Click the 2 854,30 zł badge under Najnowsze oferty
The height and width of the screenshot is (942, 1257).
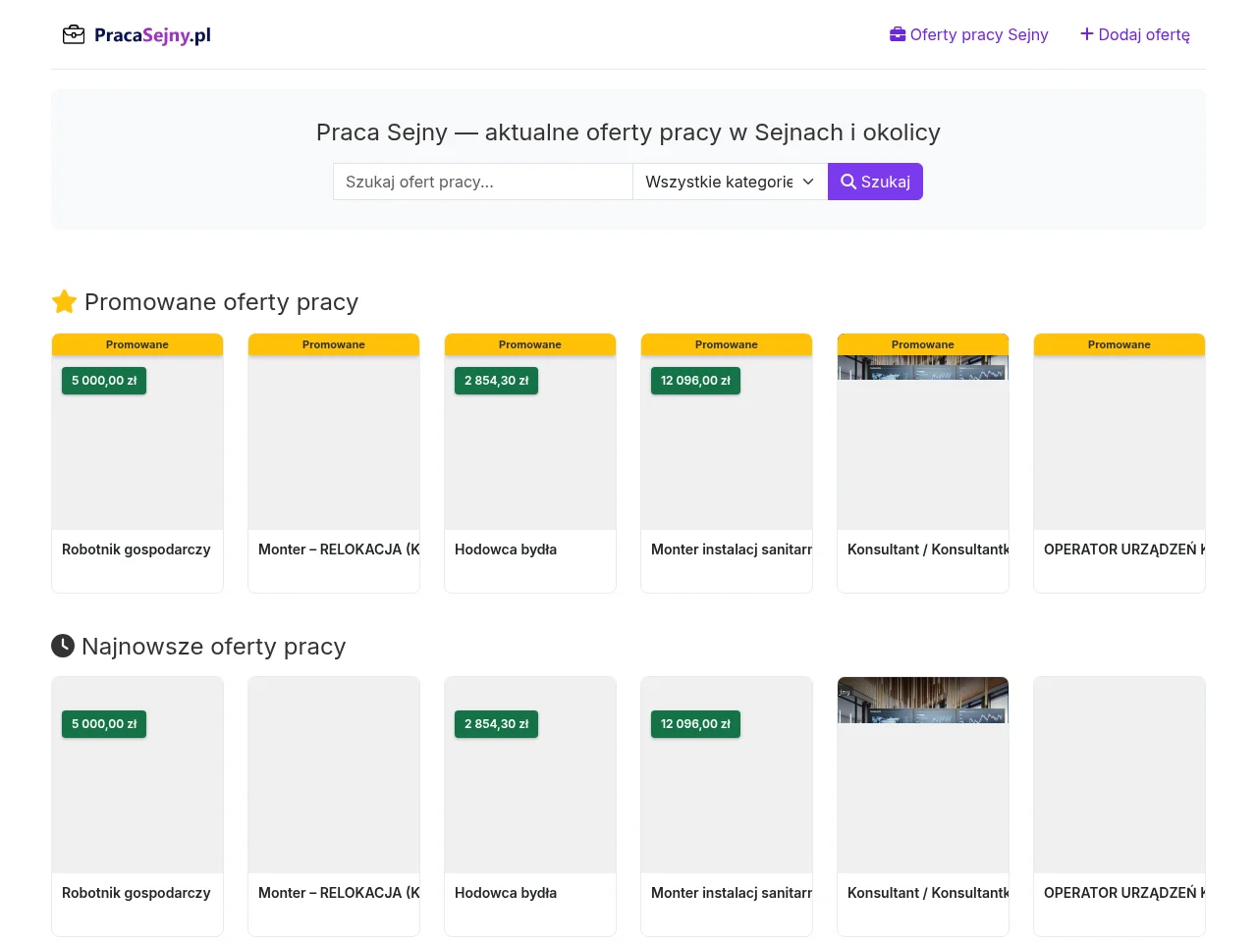coord(497,724)
